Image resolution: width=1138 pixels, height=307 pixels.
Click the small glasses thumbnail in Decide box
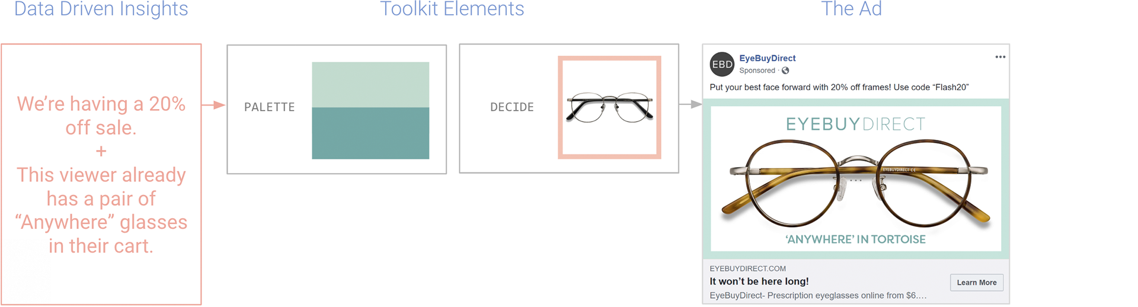(x=609, y=107)
